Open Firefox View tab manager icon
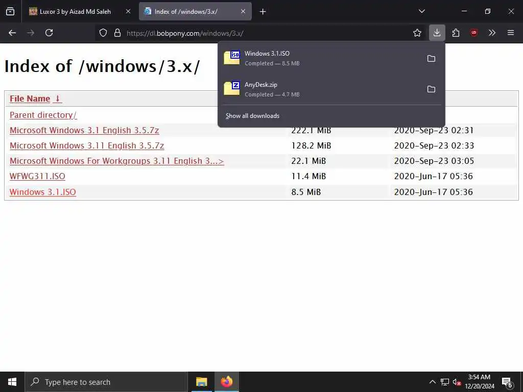The width and height of the screenshot is (523, 392). pos(10,12)
